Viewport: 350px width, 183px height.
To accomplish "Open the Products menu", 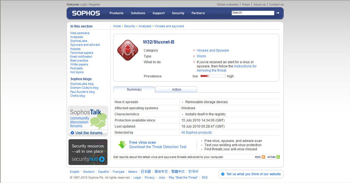I will click(x=116, y=13).
